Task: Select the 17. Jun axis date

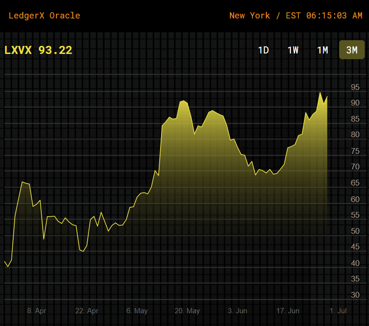Action: click(x=288, y=311)
